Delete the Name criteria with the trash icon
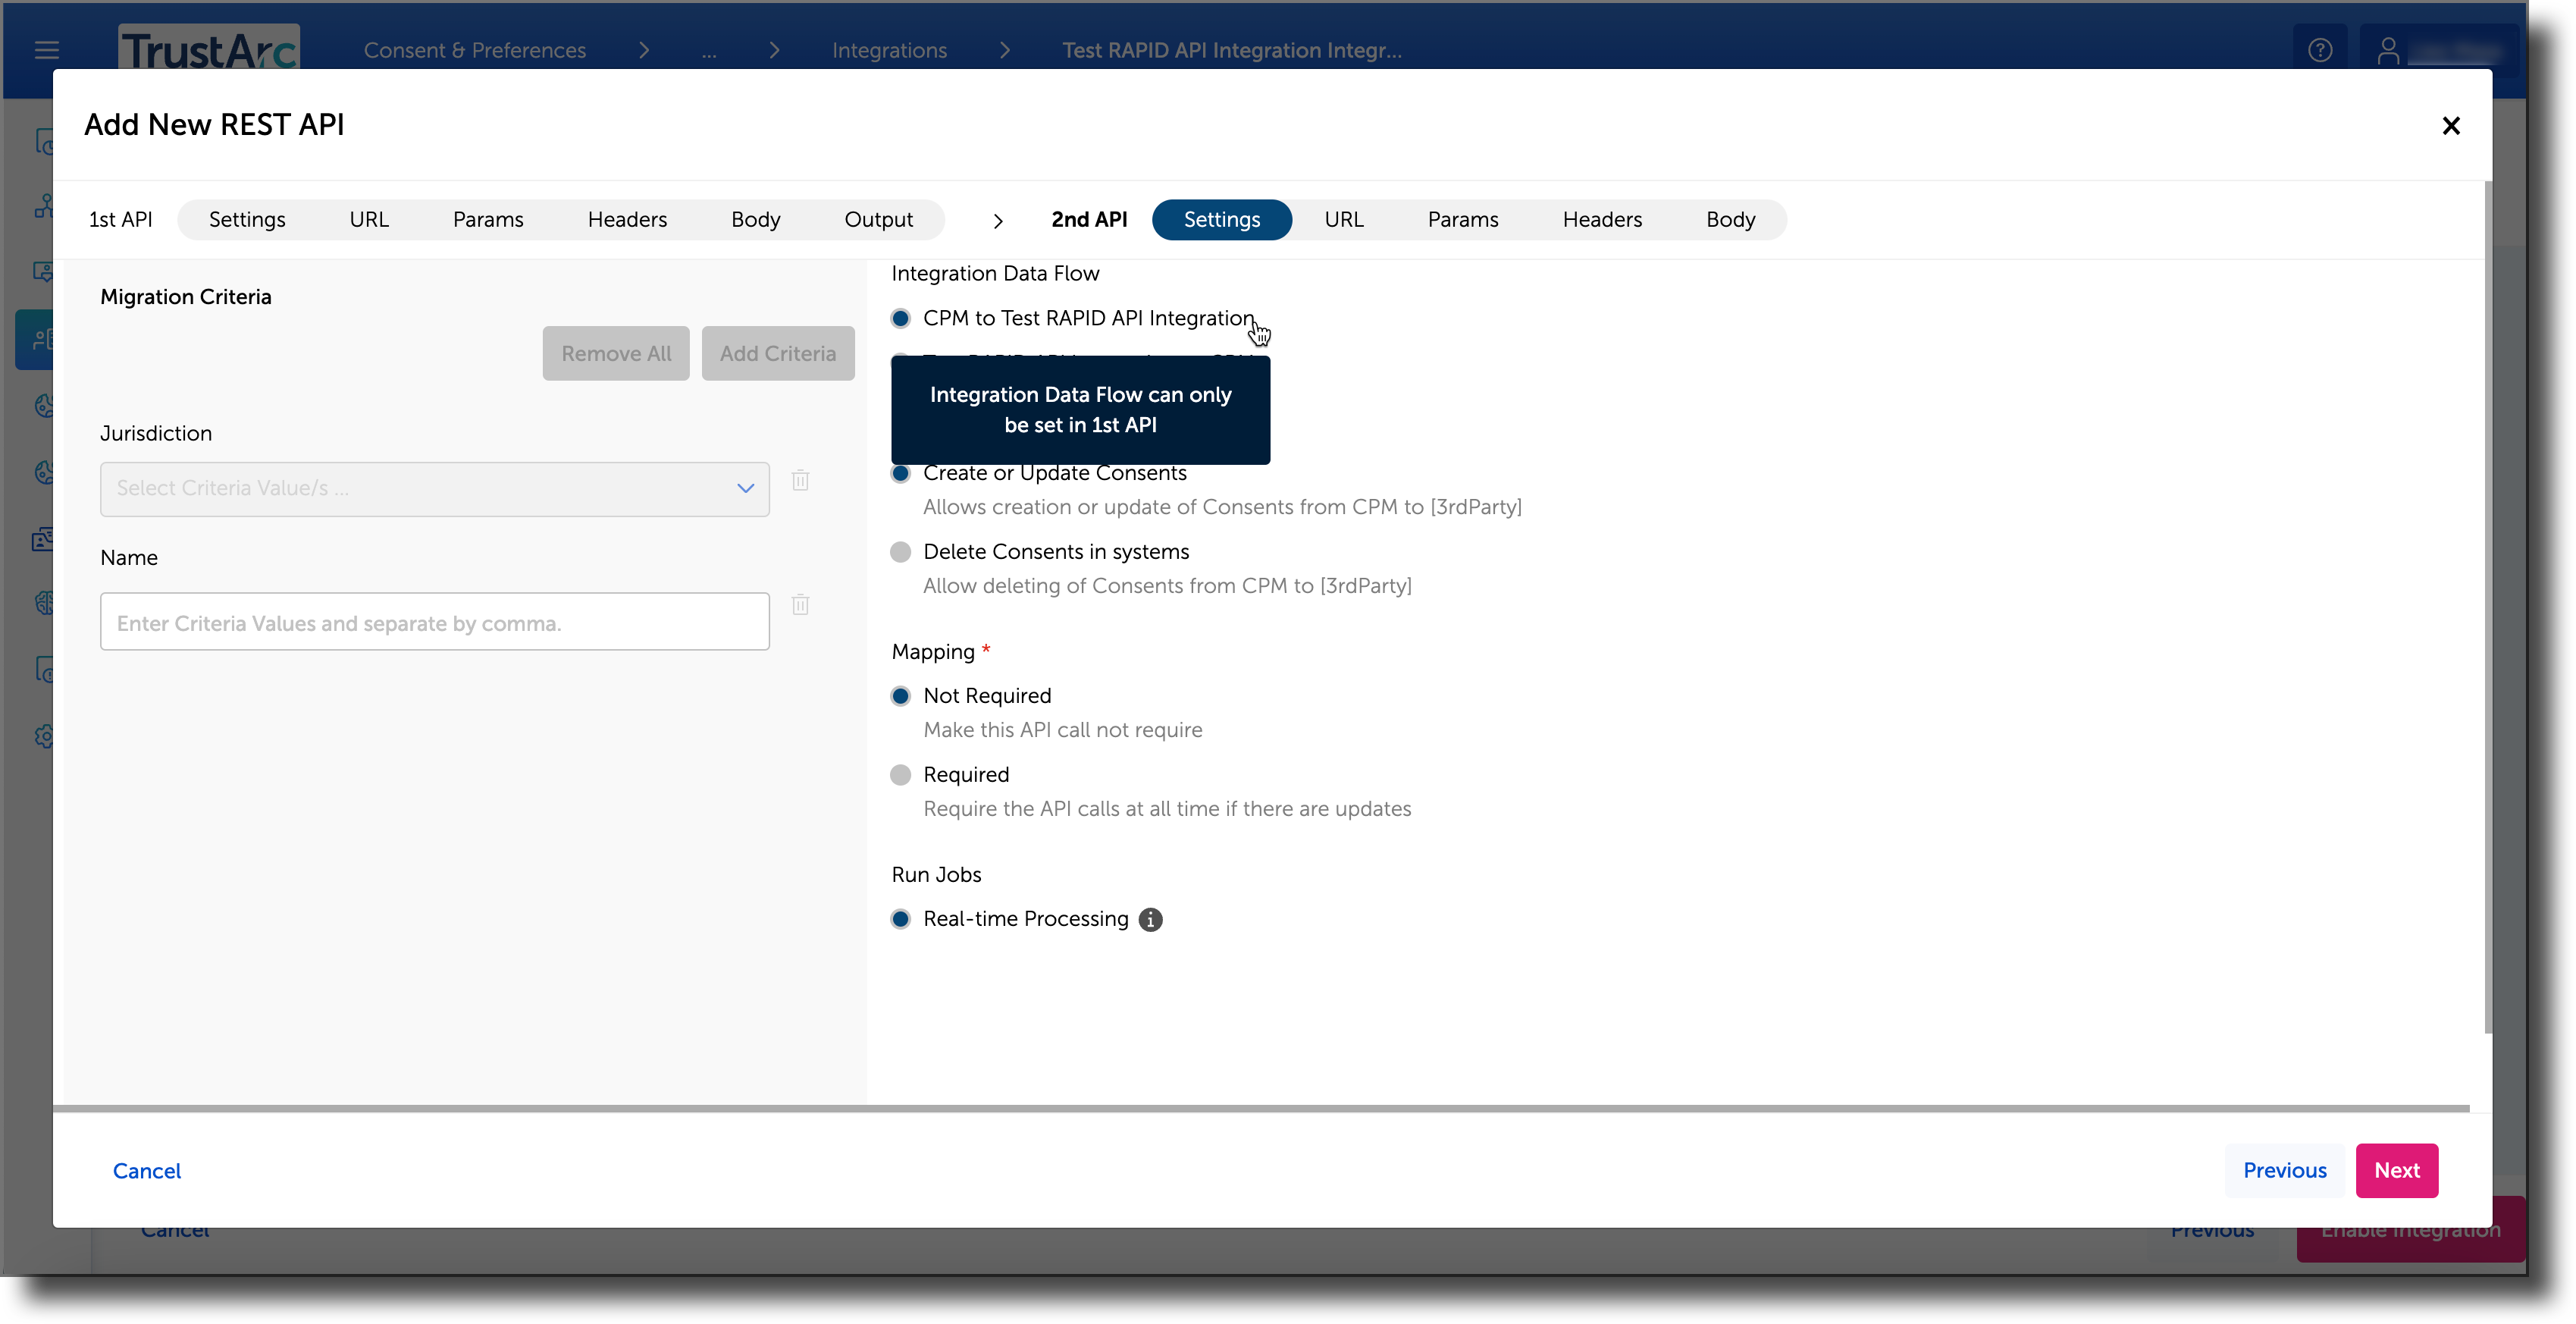 coord(800,604)
